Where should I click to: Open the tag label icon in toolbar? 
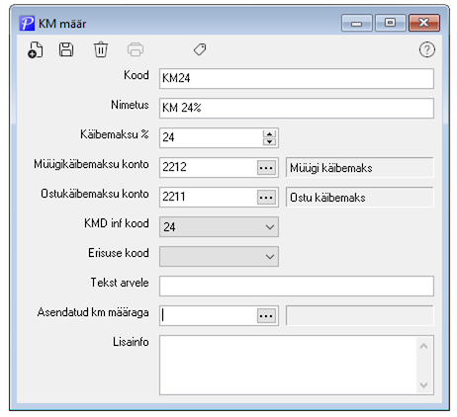pyautogui.click(x=200, y=49)
